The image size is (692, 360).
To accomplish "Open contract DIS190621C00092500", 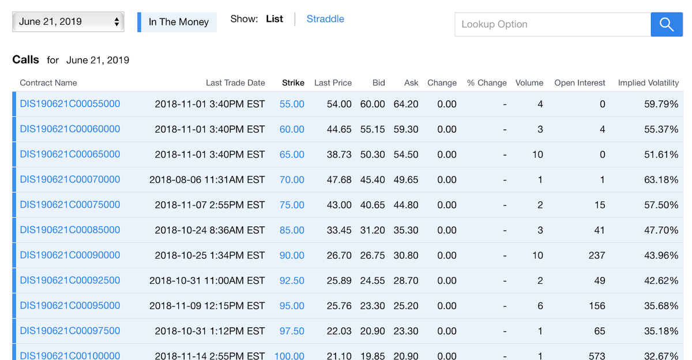I will (70, 280).
